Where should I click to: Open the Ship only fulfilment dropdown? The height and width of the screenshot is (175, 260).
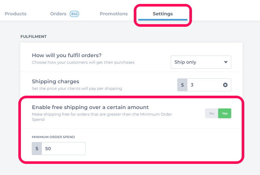pos(201,62)
